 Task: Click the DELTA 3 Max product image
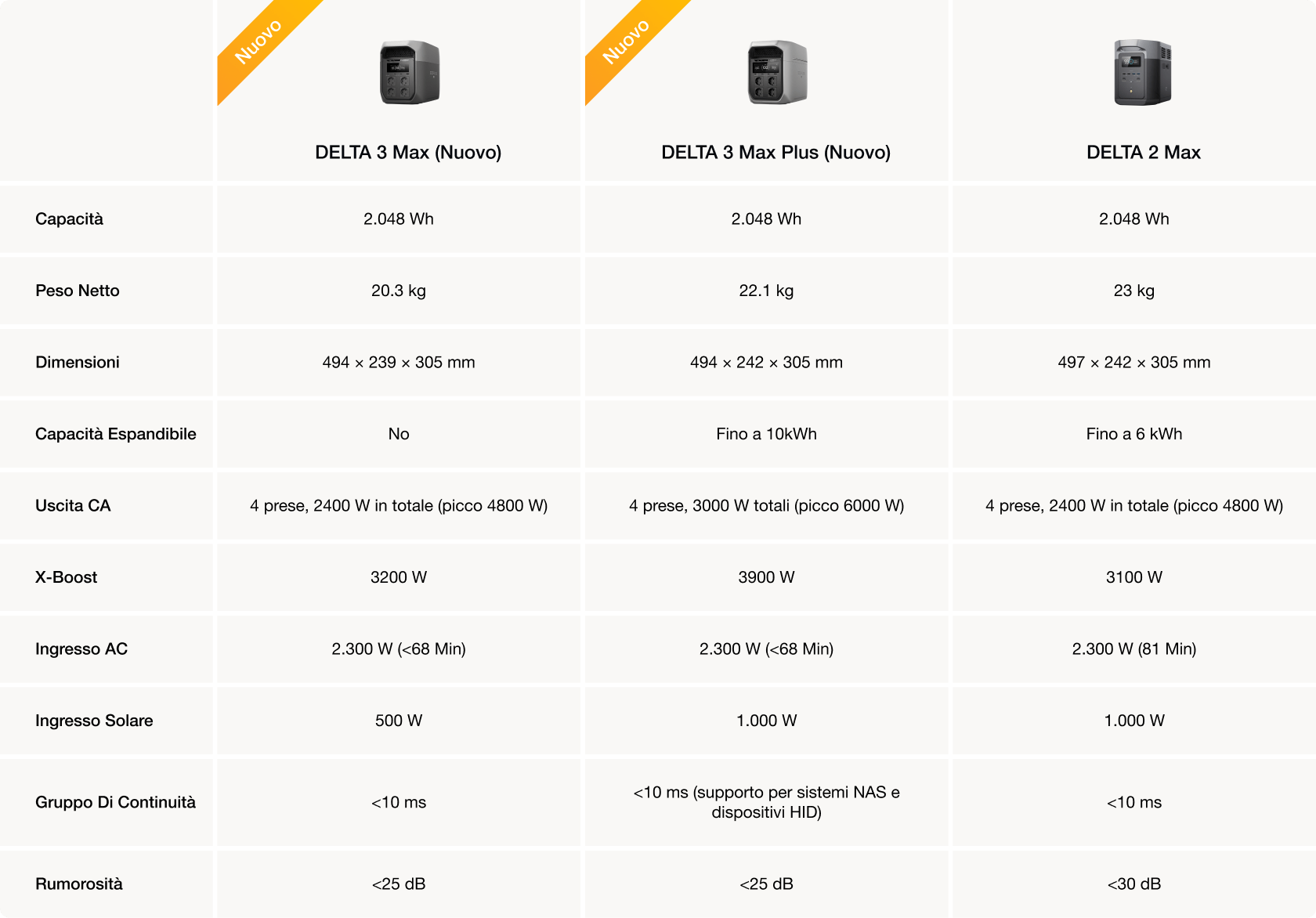coord(409,73)
